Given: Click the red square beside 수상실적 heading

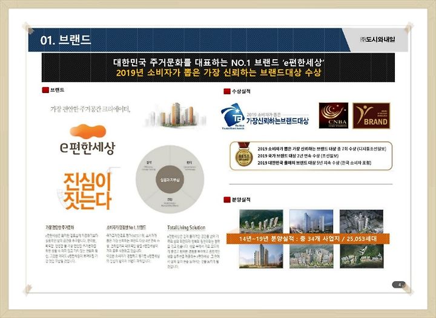Looking at the screenshot, I should point(227,91).
